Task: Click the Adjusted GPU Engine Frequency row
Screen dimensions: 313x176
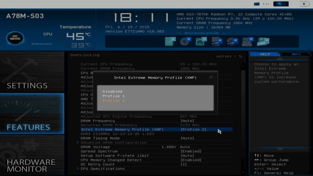Action: tap(156, 116)
